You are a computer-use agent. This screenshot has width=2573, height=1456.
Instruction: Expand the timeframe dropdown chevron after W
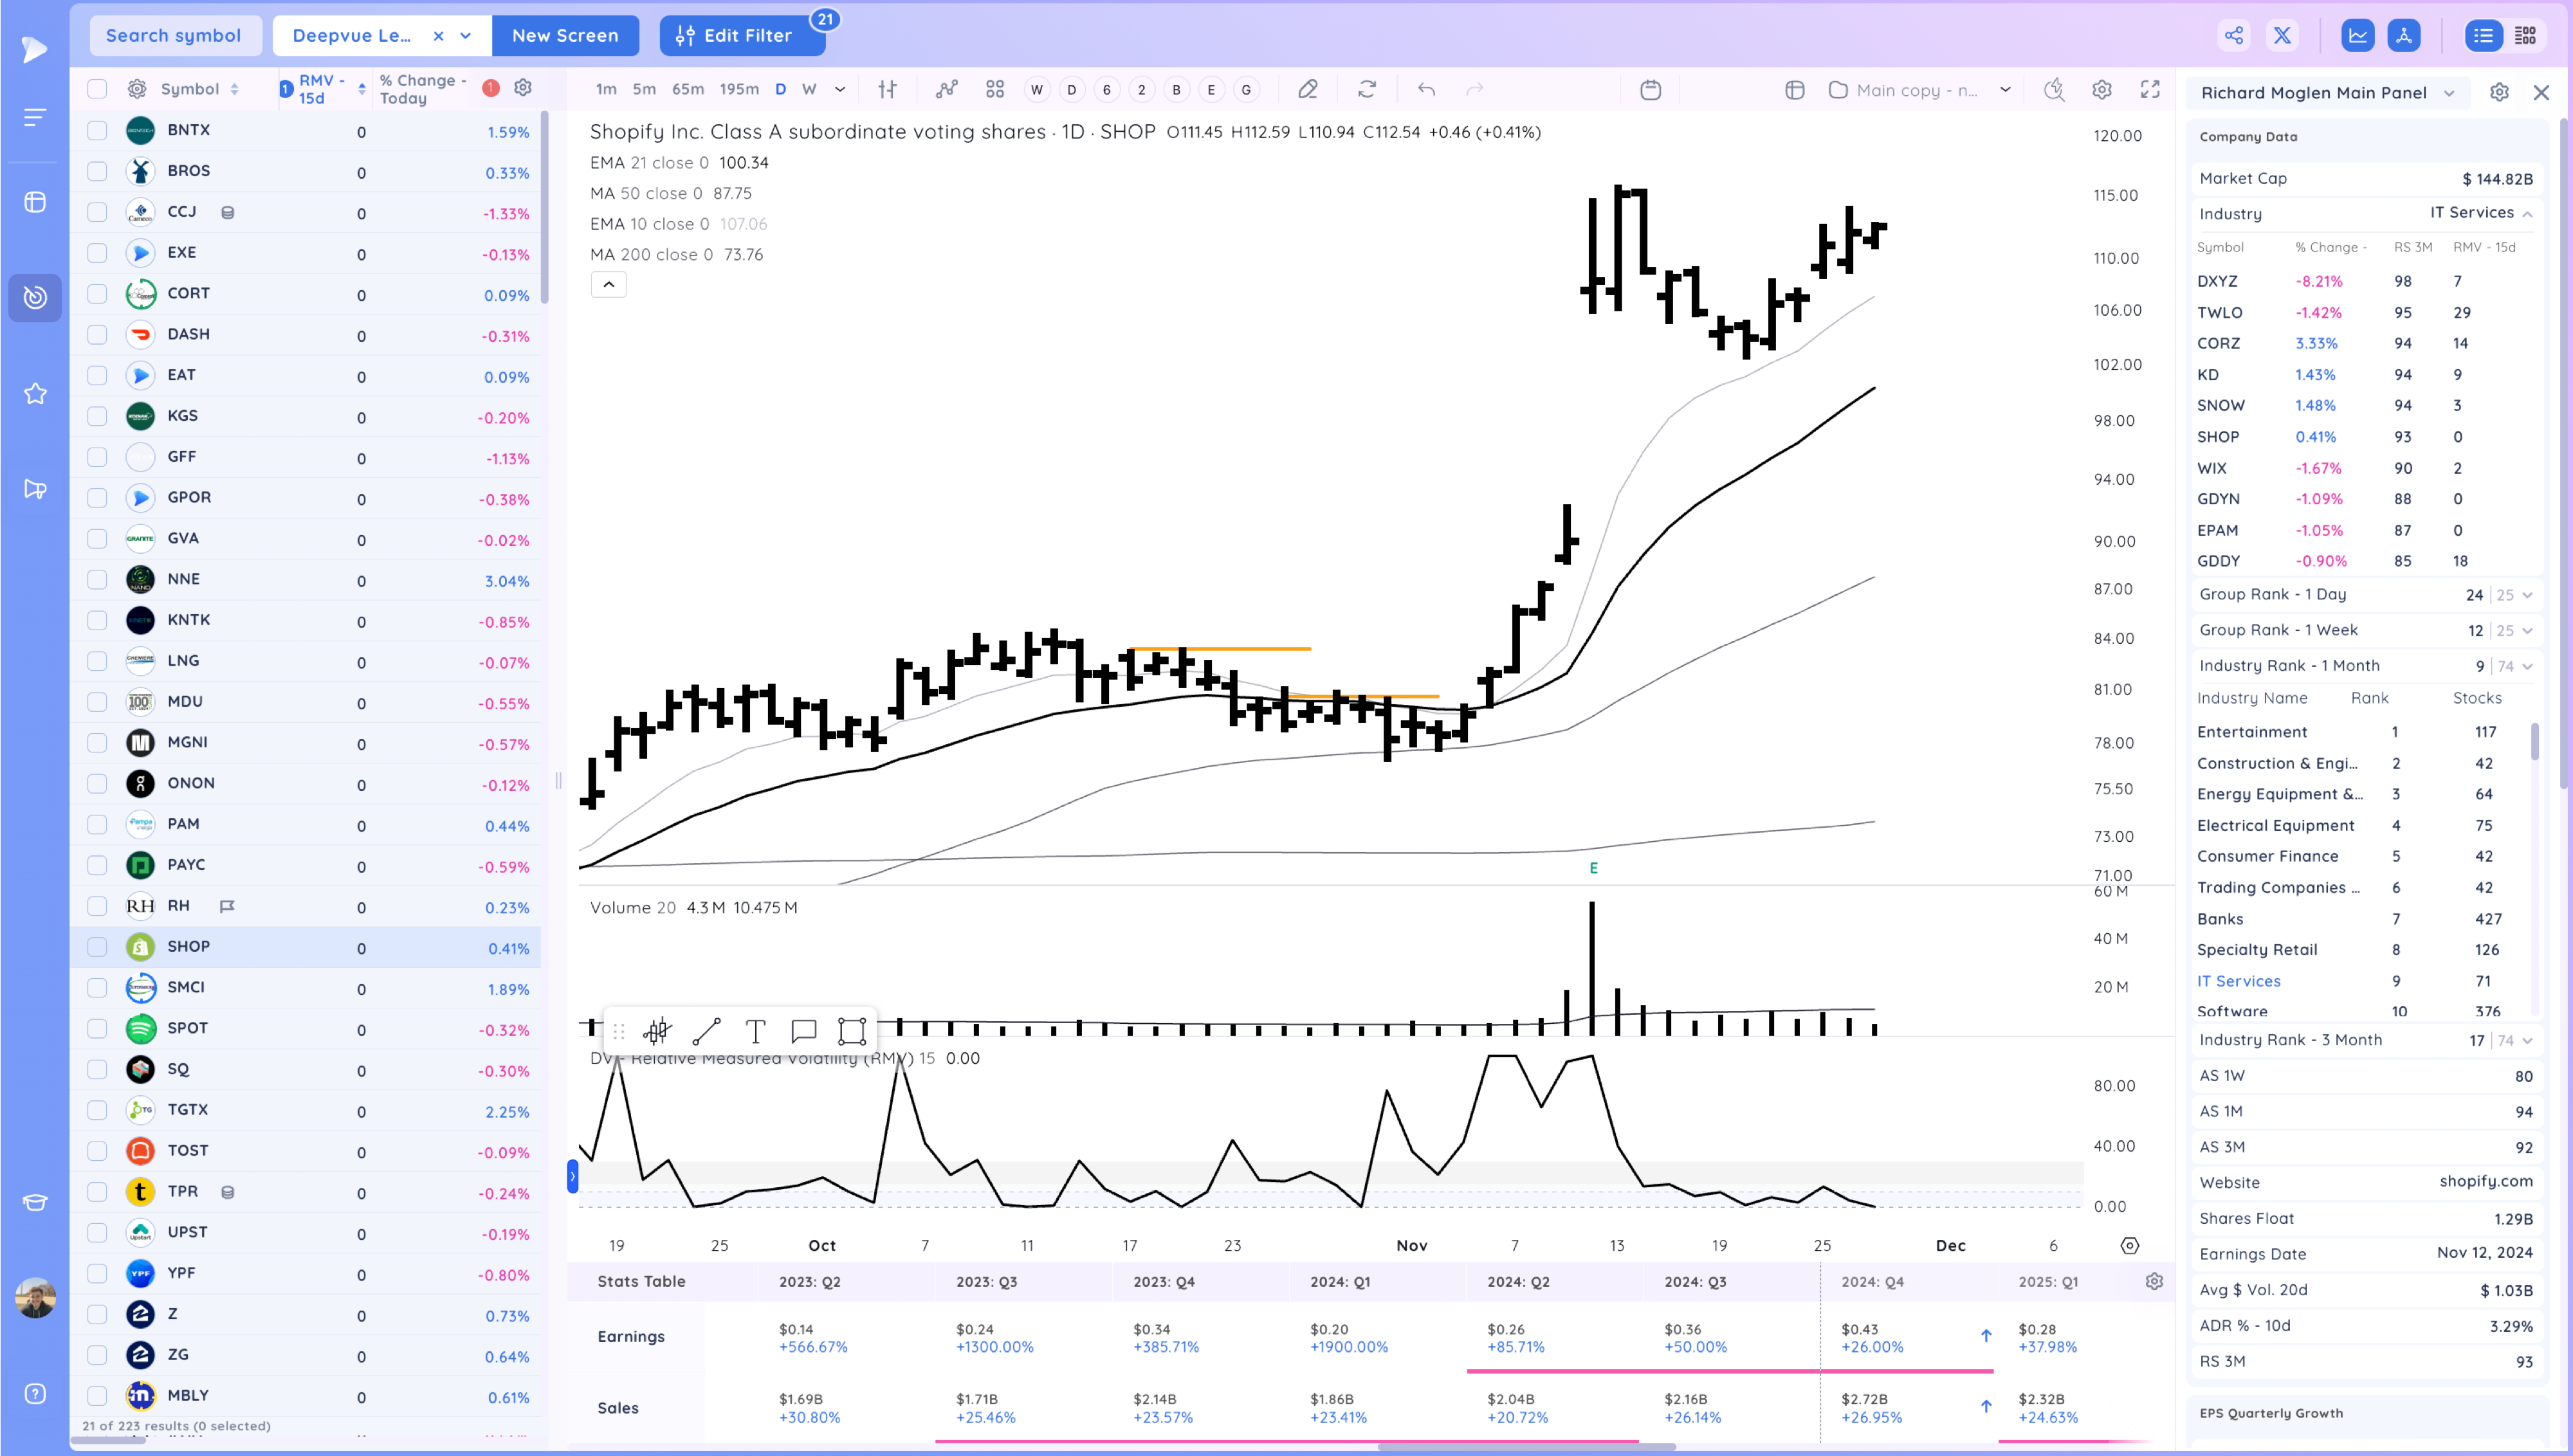[x=840, y=90]
